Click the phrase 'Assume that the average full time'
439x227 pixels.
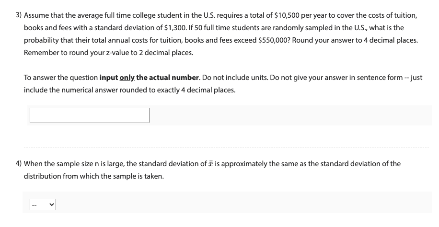point(69,15)
